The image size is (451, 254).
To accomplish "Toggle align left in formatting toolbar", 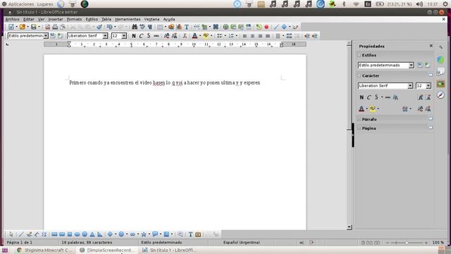I will click(245, 36).
